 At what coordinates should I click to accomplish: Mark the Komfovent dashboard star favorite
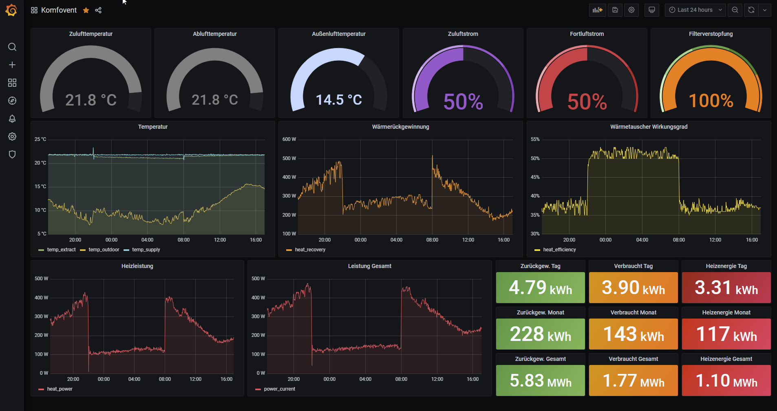(x=86, y=10)
